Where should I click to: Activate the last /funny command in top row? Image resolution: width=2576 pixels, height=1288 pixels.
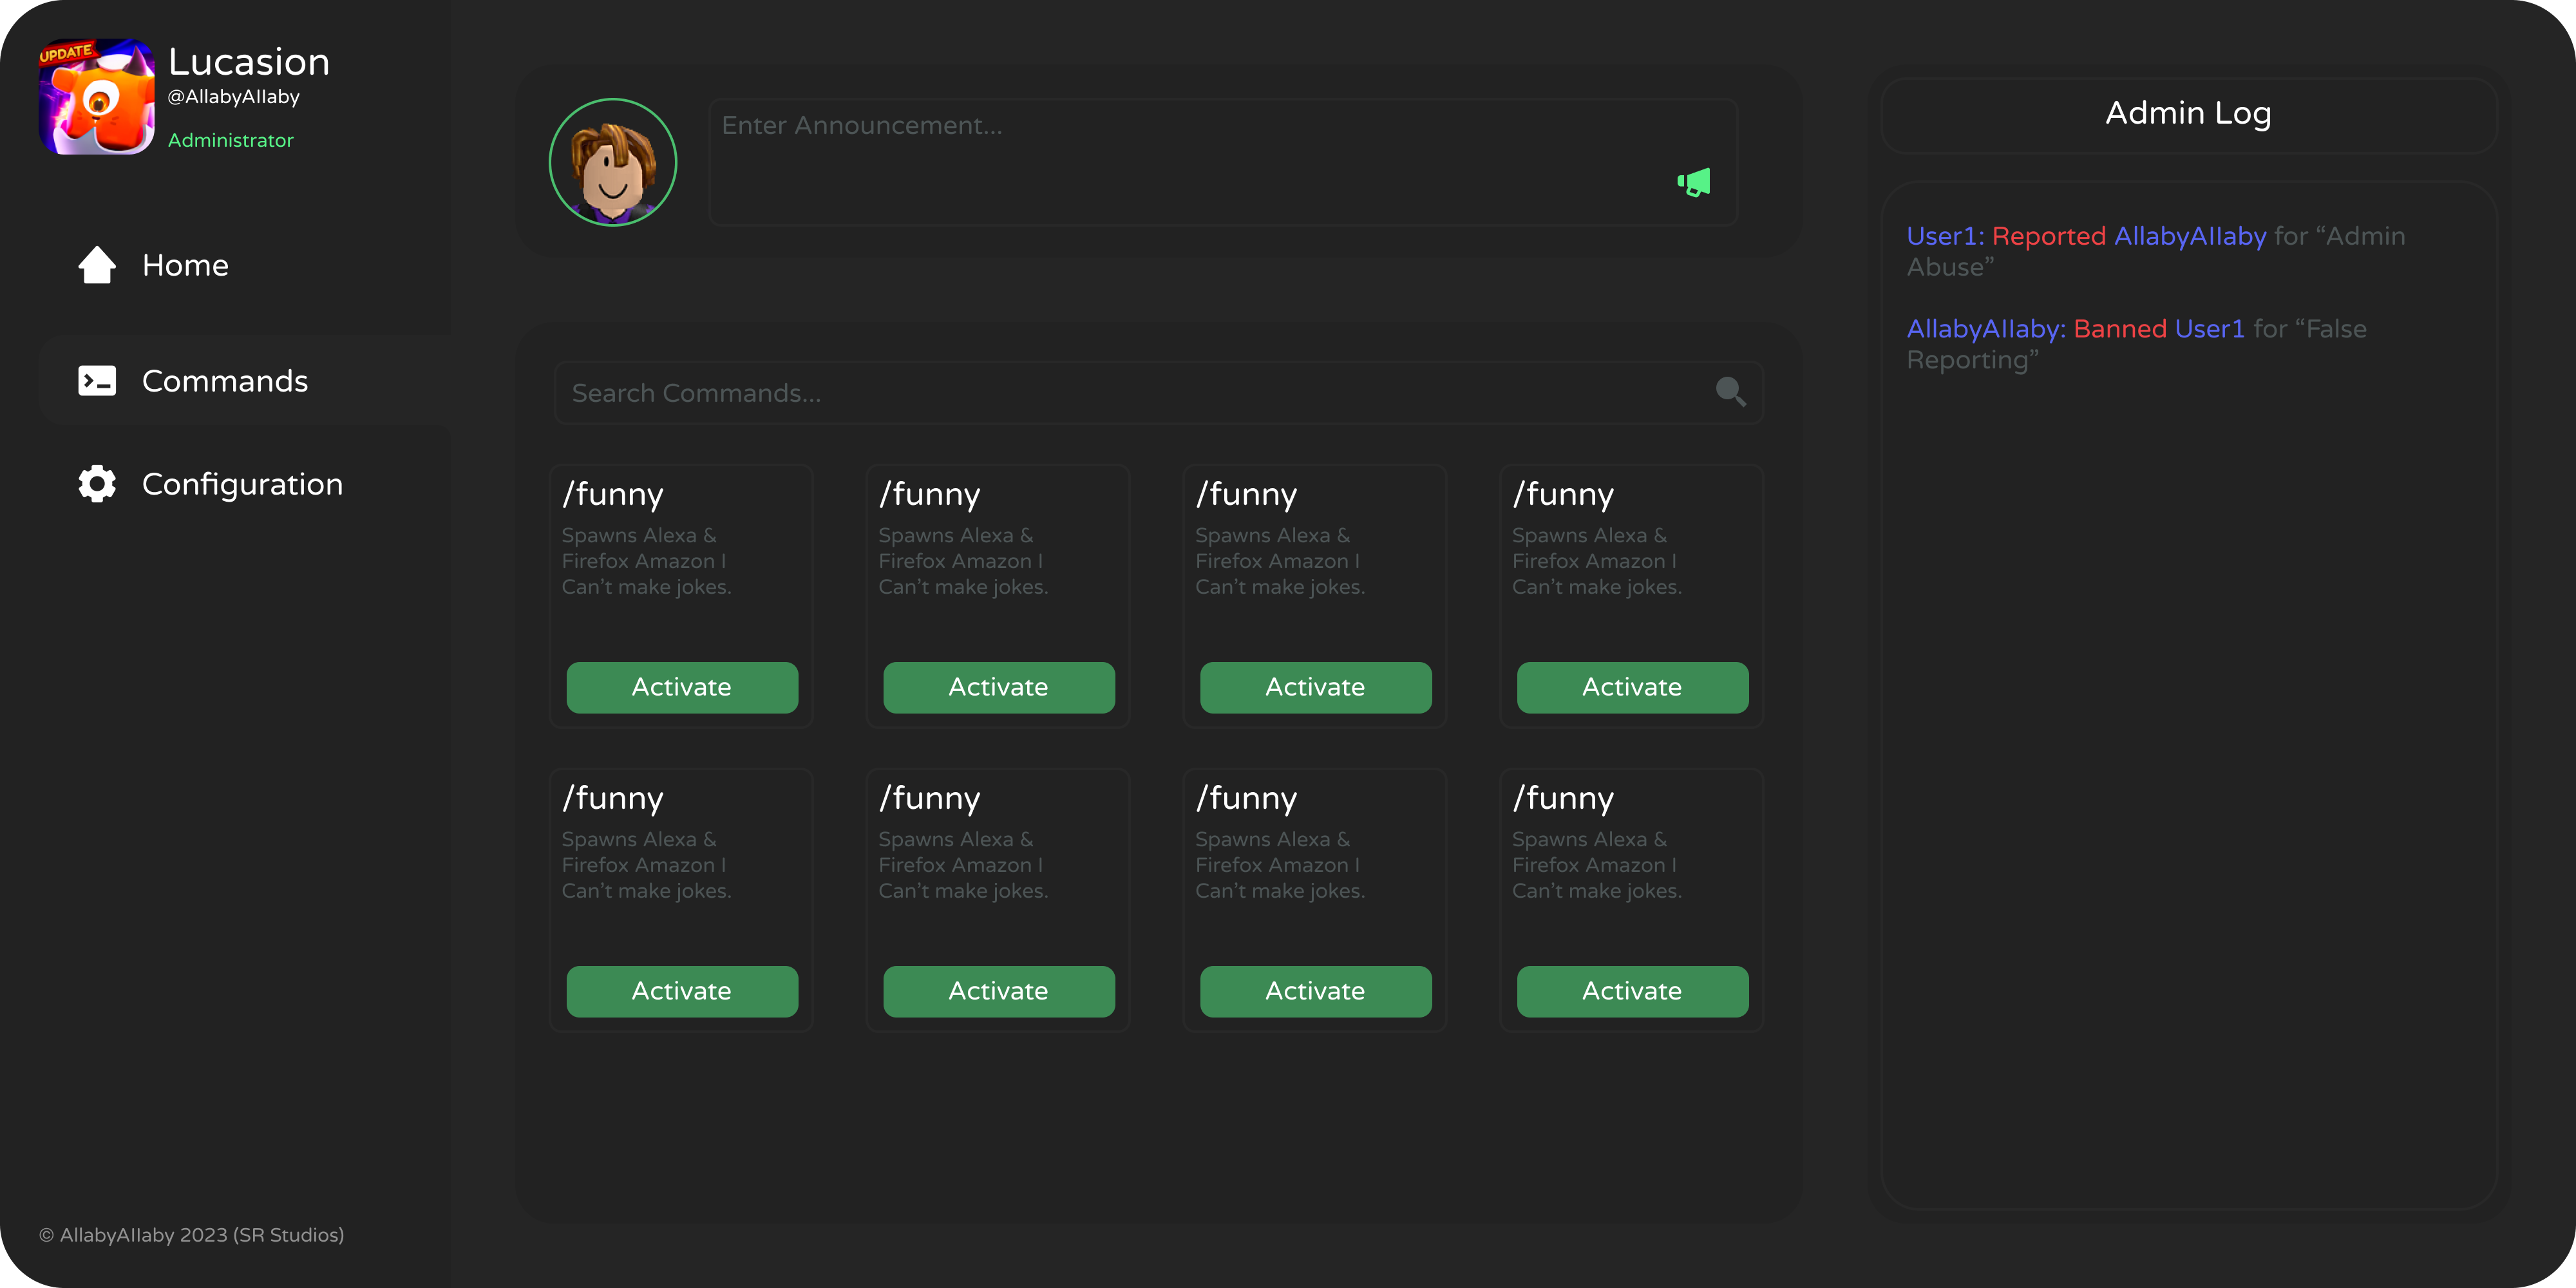click(x=1633, y=687)
